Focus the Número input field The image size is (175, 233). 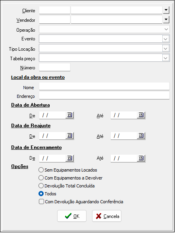click(x=55, y=67)
